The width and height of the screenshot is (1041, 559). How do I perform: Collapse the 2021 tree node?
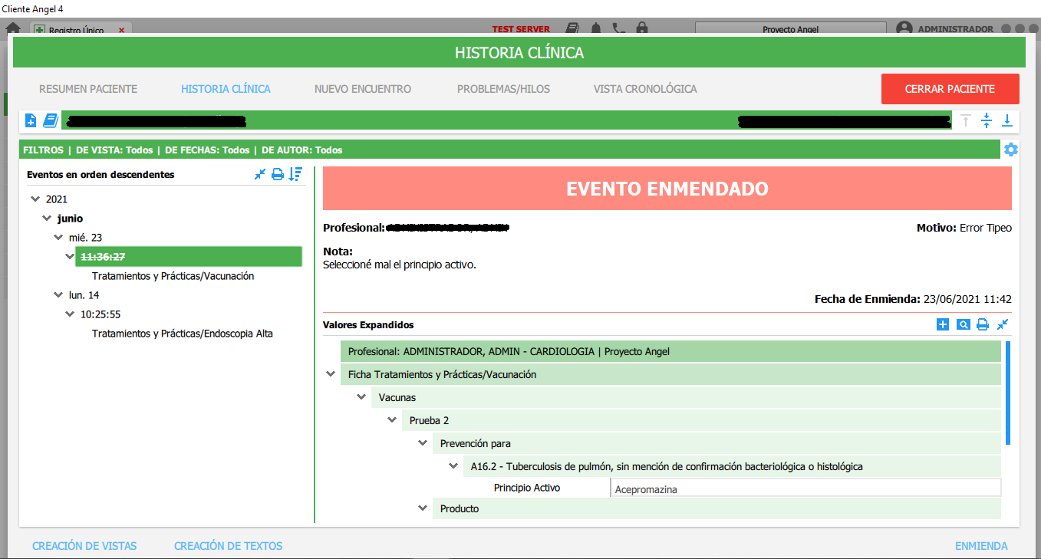tap(35, 199)
